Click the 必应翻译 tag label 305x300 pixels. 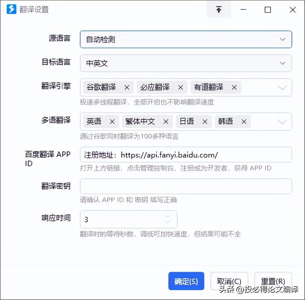pos(155,87)
